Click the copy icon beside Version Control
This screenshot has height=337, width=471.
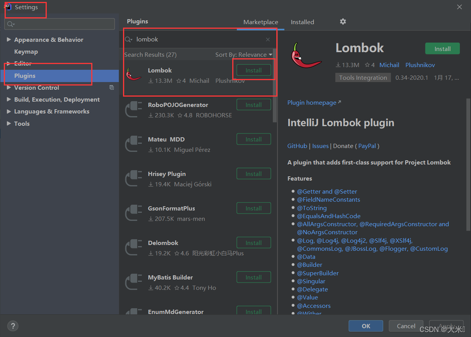112,87
